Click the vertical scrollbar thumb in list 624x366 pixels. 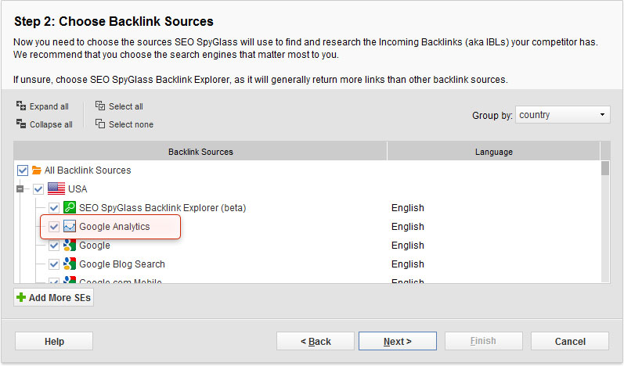604,169
